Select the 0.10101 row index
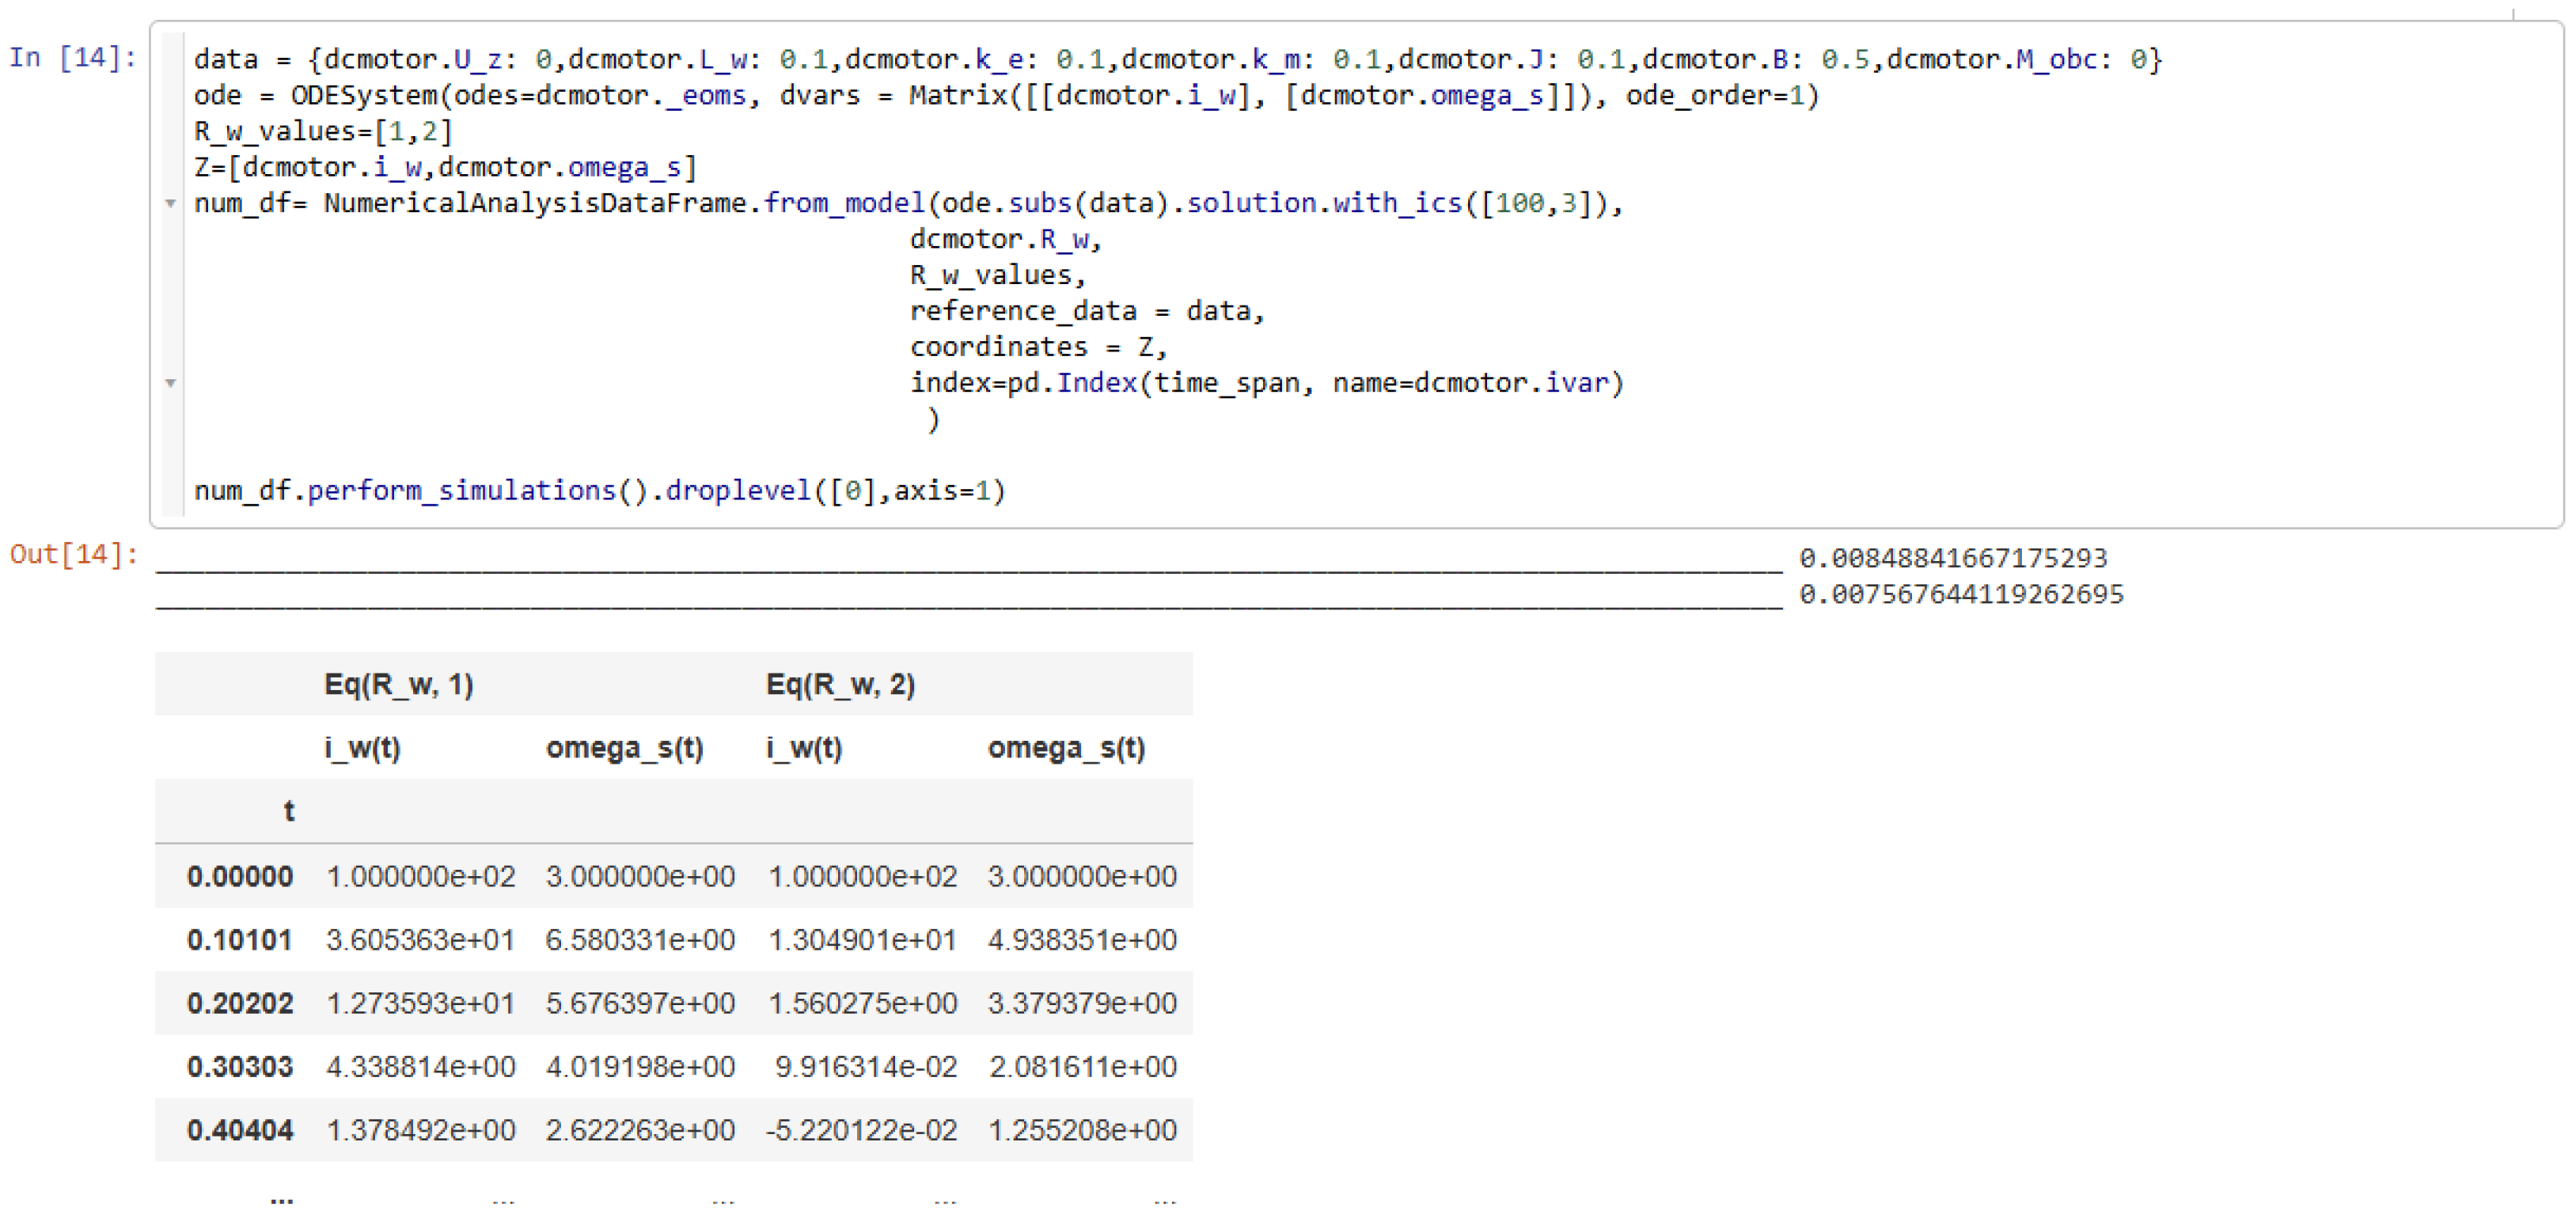 click(240, 940)
